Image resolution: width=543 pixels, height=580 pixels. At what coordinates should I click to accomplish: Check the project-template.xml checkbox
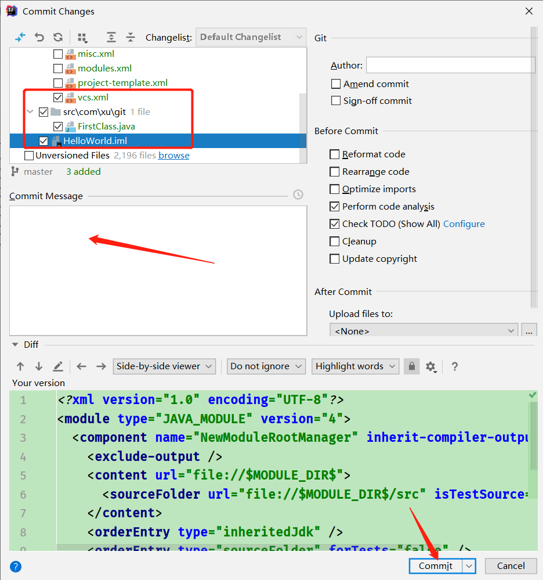pyautogui.click(x=58, y=83)
